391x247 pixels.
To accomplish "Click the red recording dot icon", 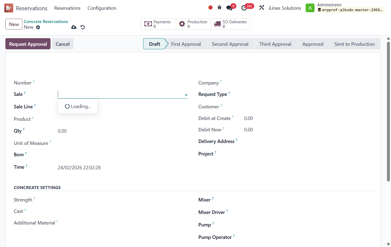I will [x=210, y=8].
